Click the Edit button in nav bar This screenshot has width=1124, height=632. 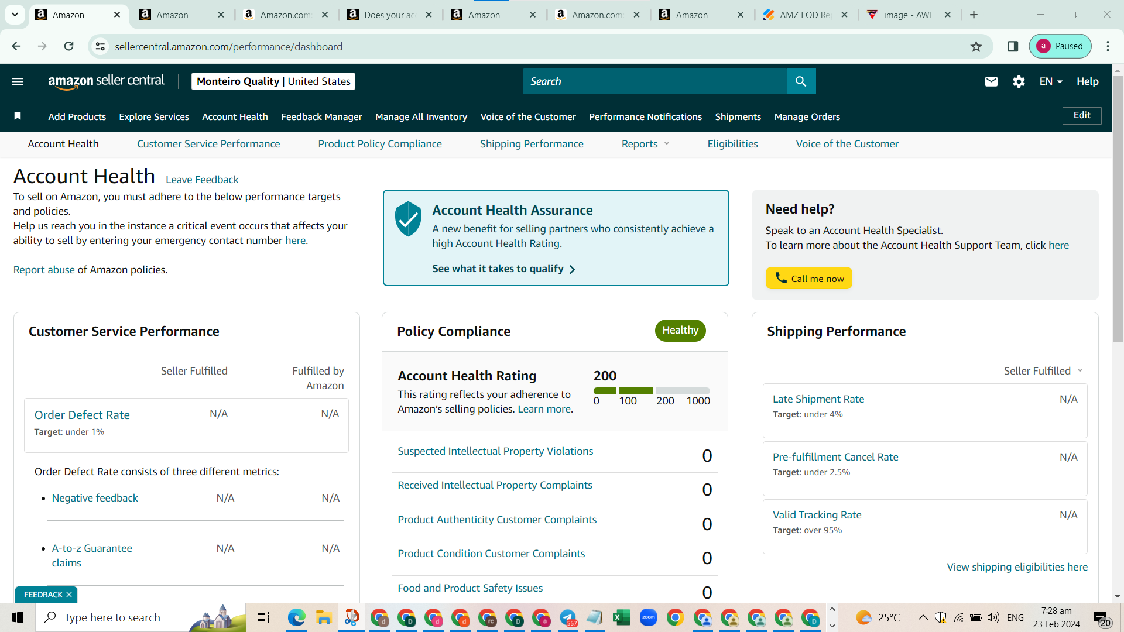tap(1082, 115)
